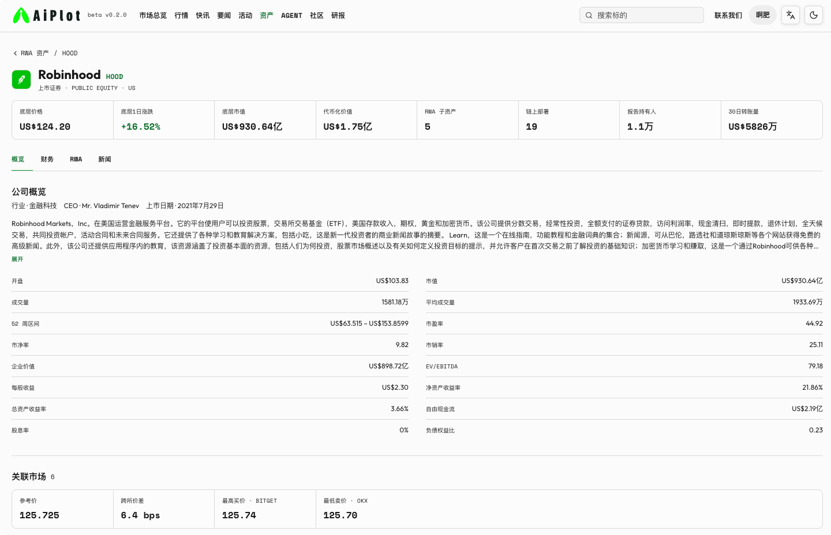Click the green HOOD ticker label
This screenshot has width=831, height=535.
(114, 77)
